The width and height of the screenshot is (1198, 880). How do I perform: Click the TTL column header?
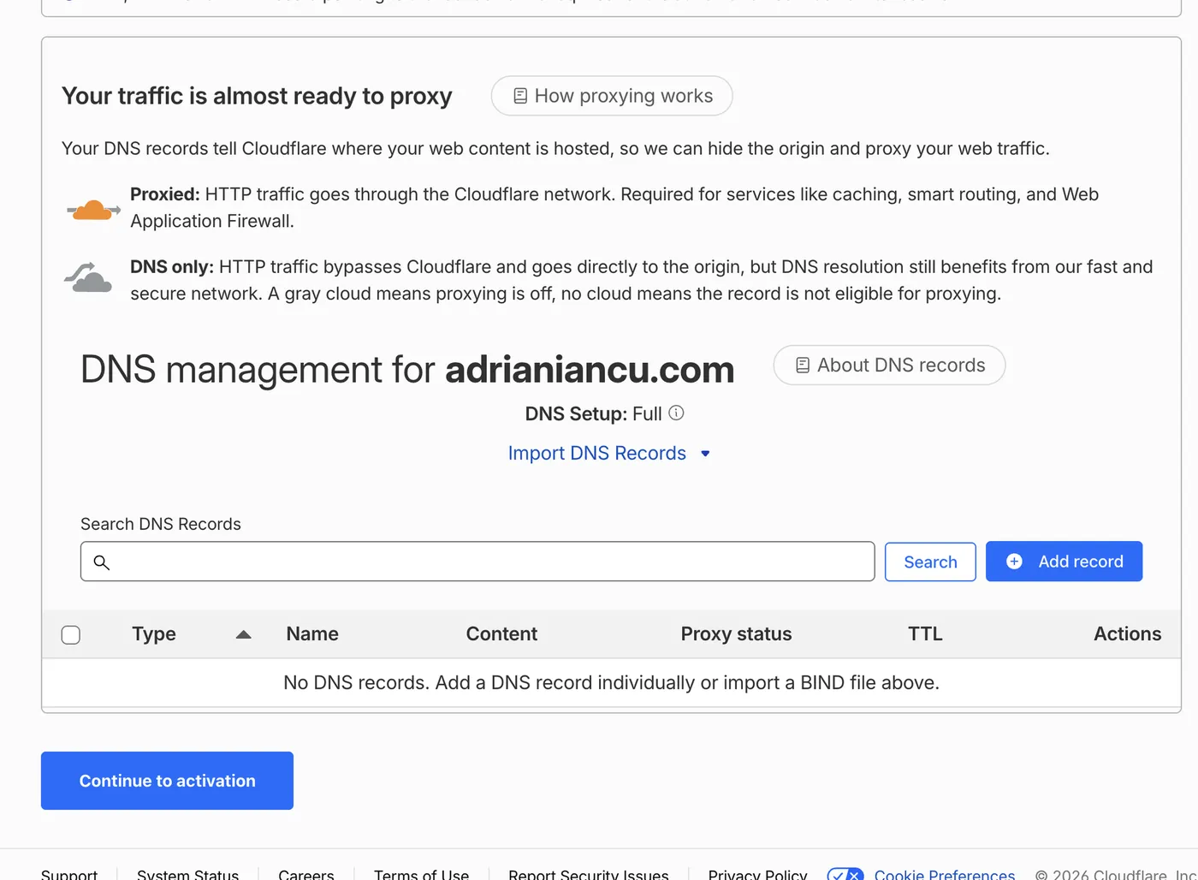925,634
